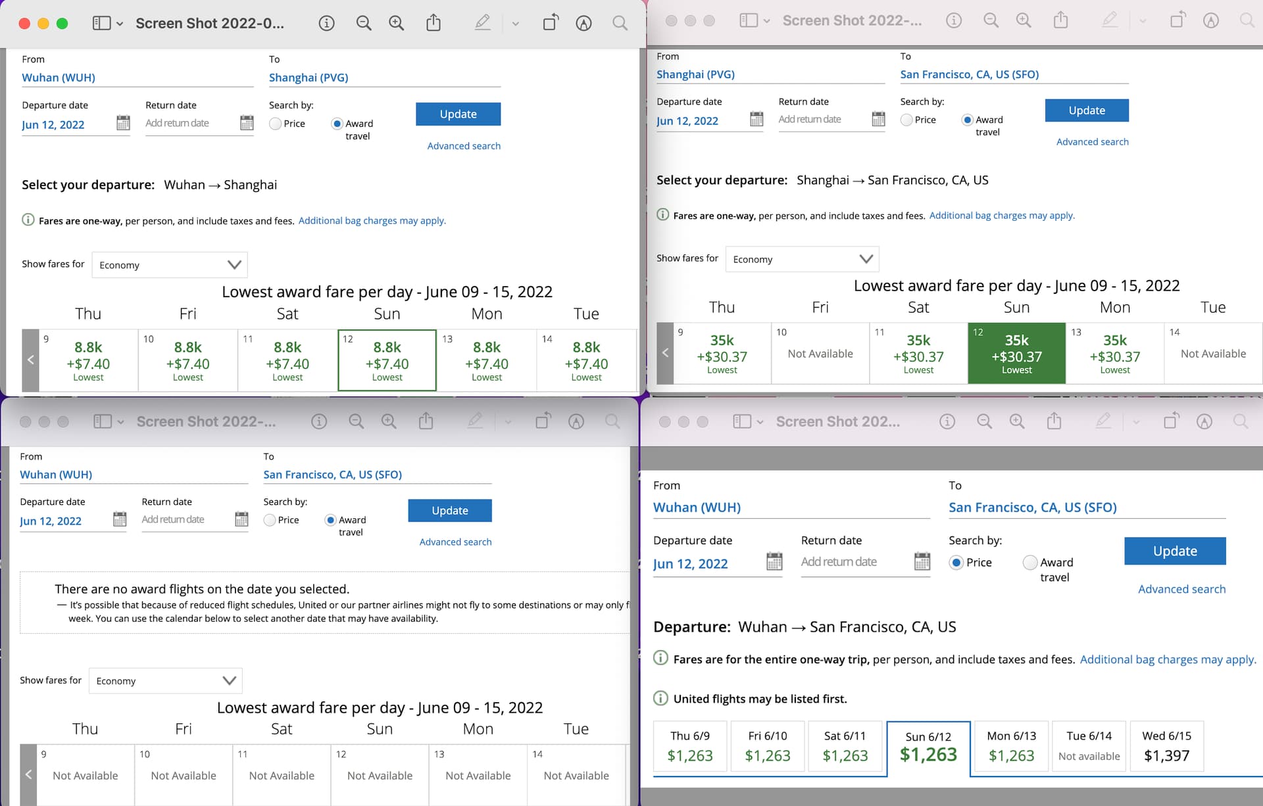Viewport: 1263px width, 806px height.
Task: Click the 35k Saturday June 11 award fare cell
Action: tap(918, 354)
